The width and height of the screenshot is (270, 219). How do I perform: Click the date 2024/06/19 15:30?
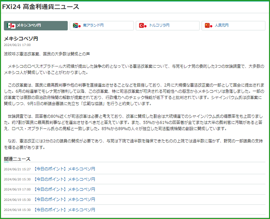[x=17, y=200]
